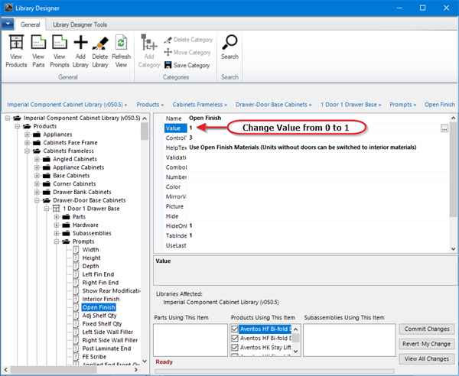Collapse the Cabinets Frameless tree node
Viewport: 459px width, 376px height.
click(x=28, y=151)
